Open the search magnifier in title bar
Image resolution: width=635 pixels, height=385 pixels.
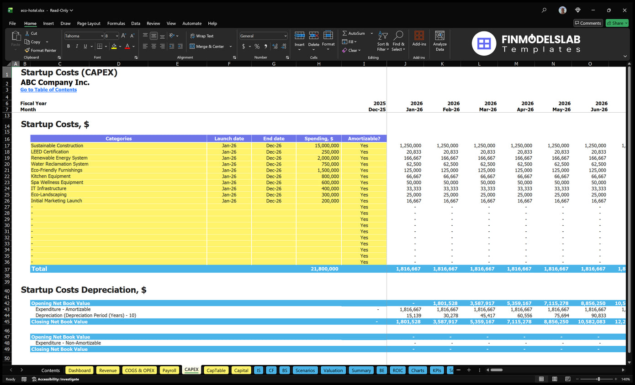(544, 10)
